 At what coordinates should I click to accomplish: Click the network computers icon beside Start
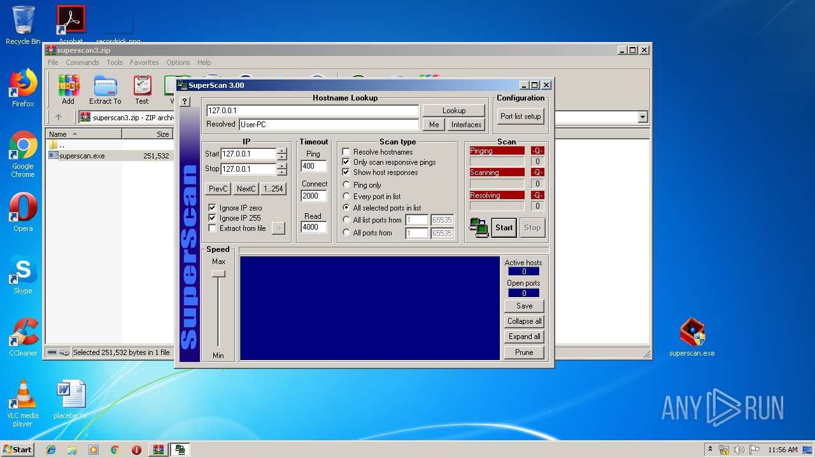pyautogui.click(x=478, y=227)
